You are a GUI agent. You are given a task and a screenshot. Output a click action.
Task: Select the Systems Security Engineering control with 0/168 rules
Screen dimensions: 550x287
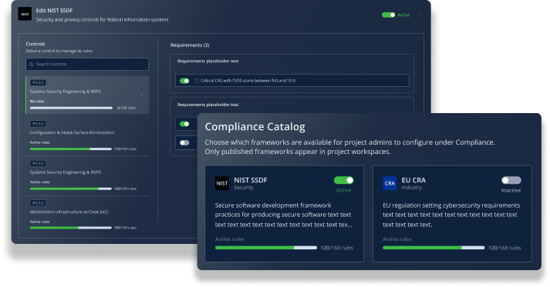tap(87, 95)
